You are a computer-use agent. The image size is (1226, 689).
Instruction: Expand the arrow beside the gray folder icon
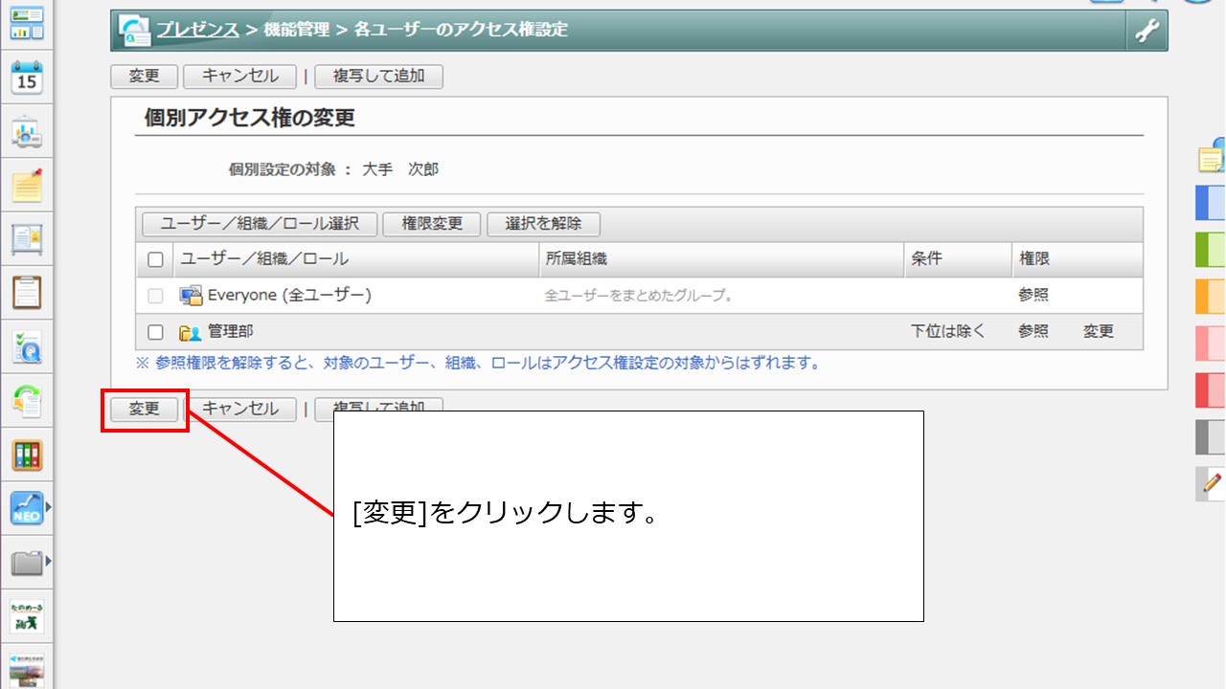49,562
